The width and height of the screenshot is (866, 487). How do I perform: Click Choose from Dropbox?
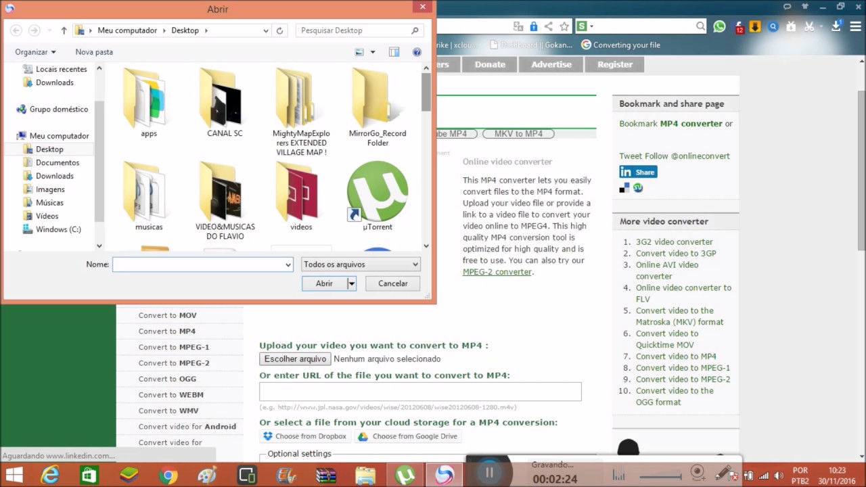pyautogui.click(x=304, y=436)
